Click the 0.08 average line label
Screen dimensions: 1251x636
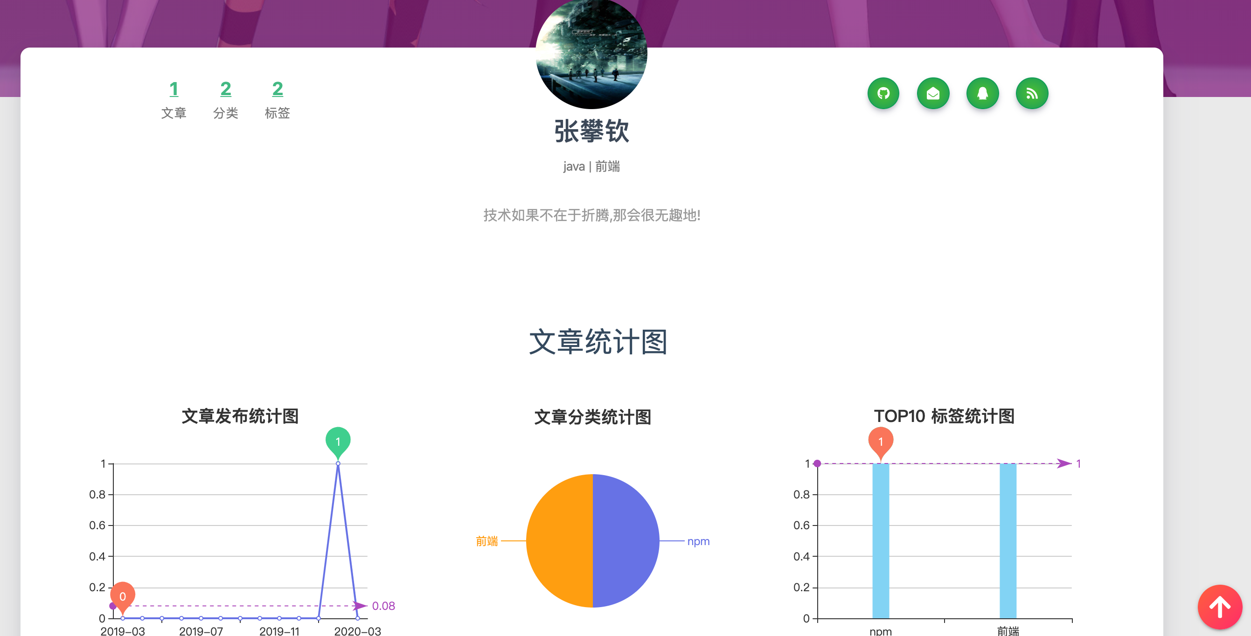383,606
